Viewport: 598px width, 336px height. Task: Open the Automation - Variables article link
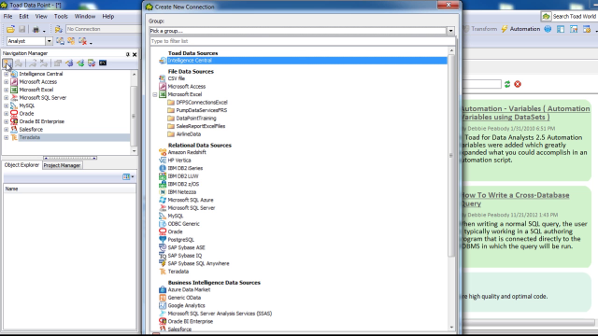click(525, 113)
